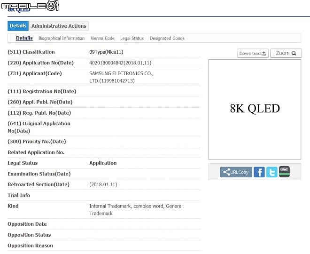Click the Examination Status(Date) label
Image resolution: width=310 pixels, height=254 pixels.
pyautogui.click(x=39, y=174)
